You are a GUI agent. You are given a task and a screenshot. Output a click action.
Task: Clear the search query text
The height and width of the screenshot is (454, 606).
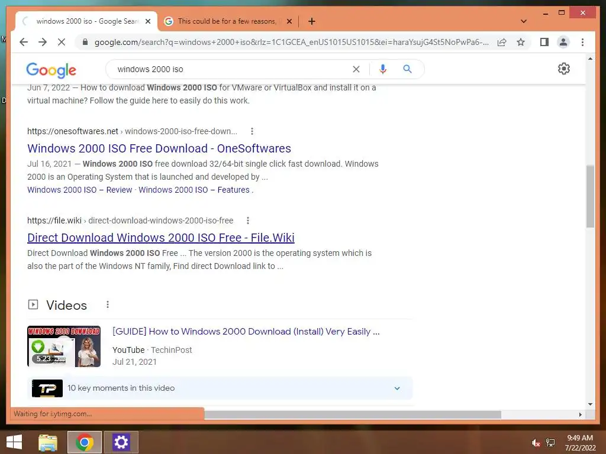point(356,69)
